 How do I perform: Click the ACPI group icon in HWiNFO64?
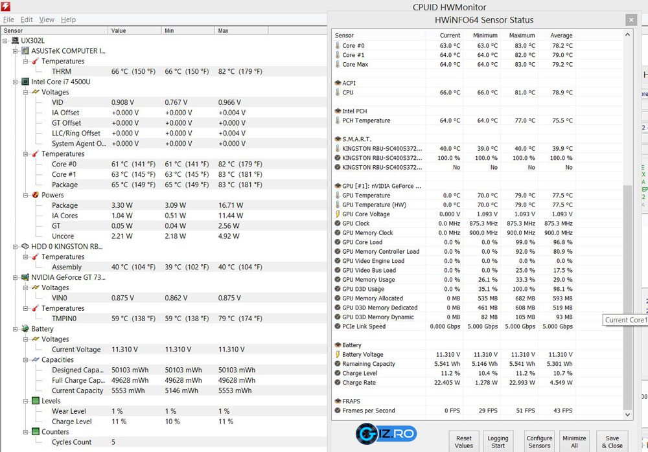(x=338, y=83)
